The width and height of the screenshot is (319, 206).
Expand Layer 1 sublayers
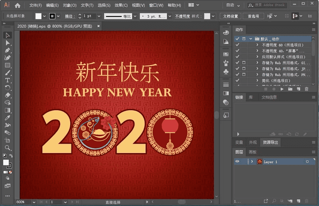[x=252, y=162]
